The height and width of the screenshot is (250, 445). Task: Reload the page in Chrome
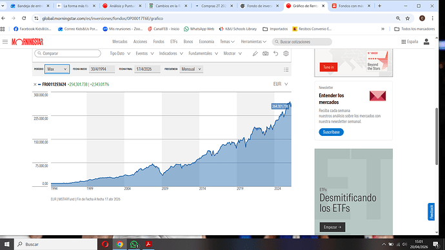click(24, 18)
